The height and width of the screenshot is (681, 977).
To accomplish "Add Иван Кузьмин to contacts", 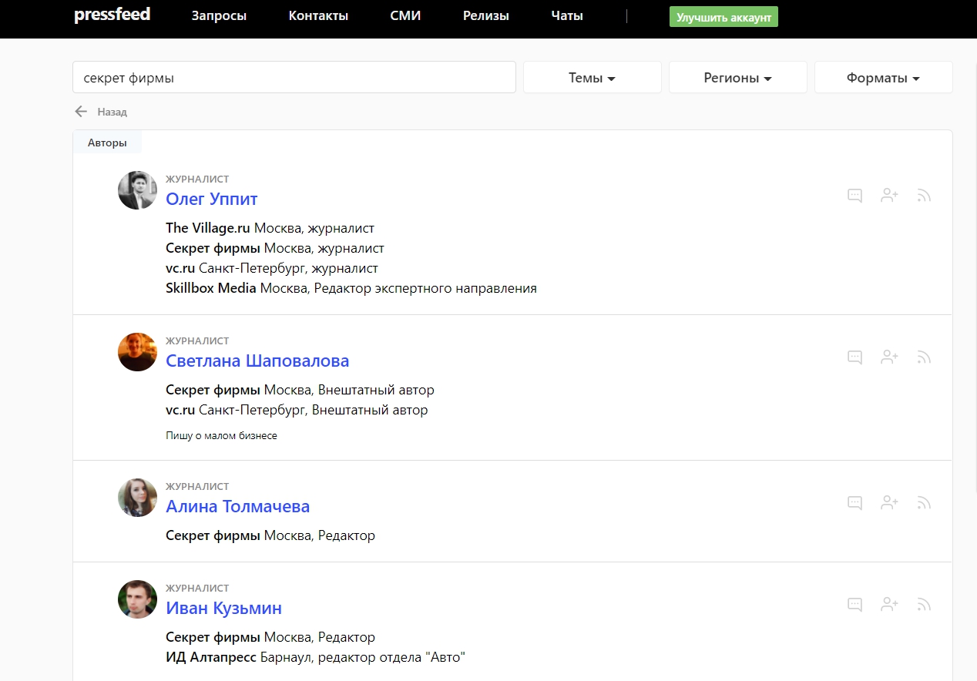I will 889,605.
